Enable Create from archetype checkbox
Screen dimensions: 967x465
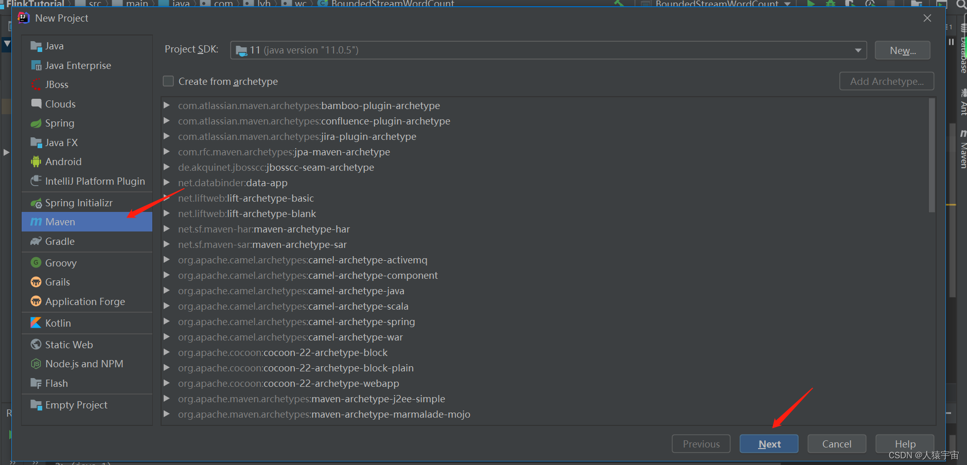(x=168, y=81)
